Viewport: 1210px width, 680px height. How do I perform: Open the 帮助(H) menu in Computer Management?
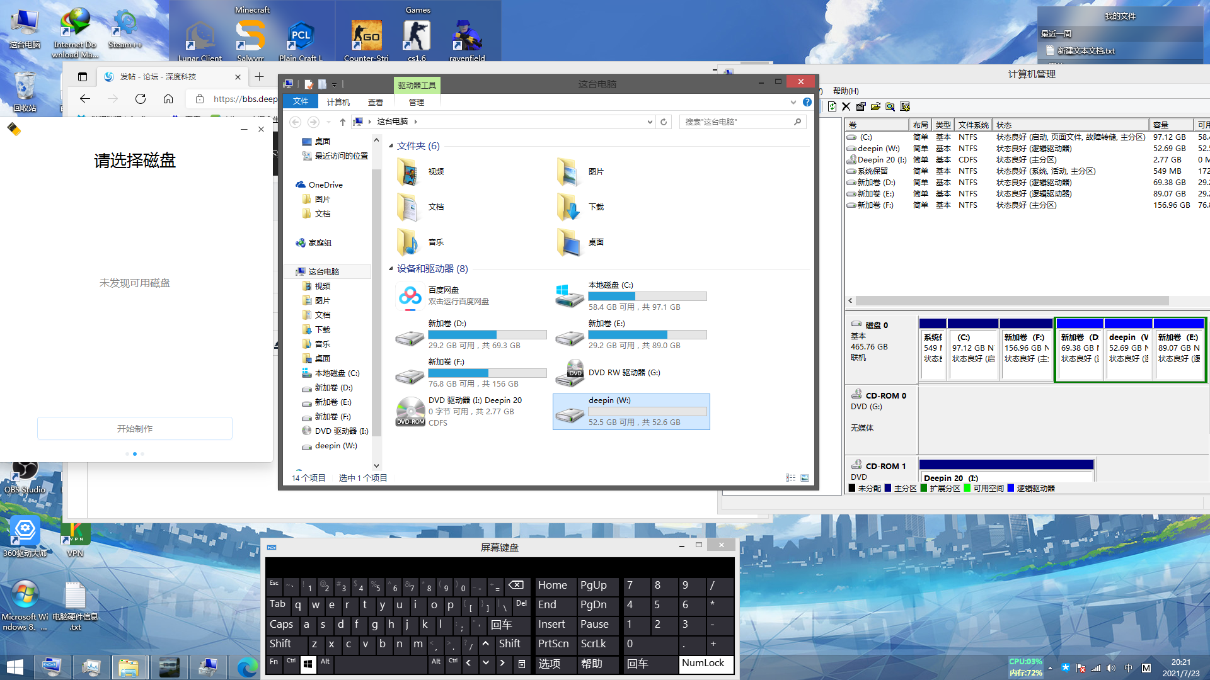coord(846,91)
